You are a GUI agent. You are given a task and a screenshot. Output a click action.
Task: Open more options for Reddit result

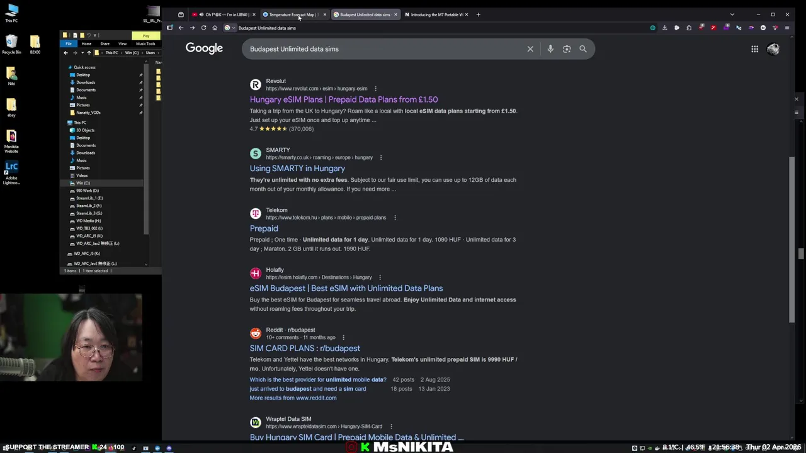click(x=343, y=338)
